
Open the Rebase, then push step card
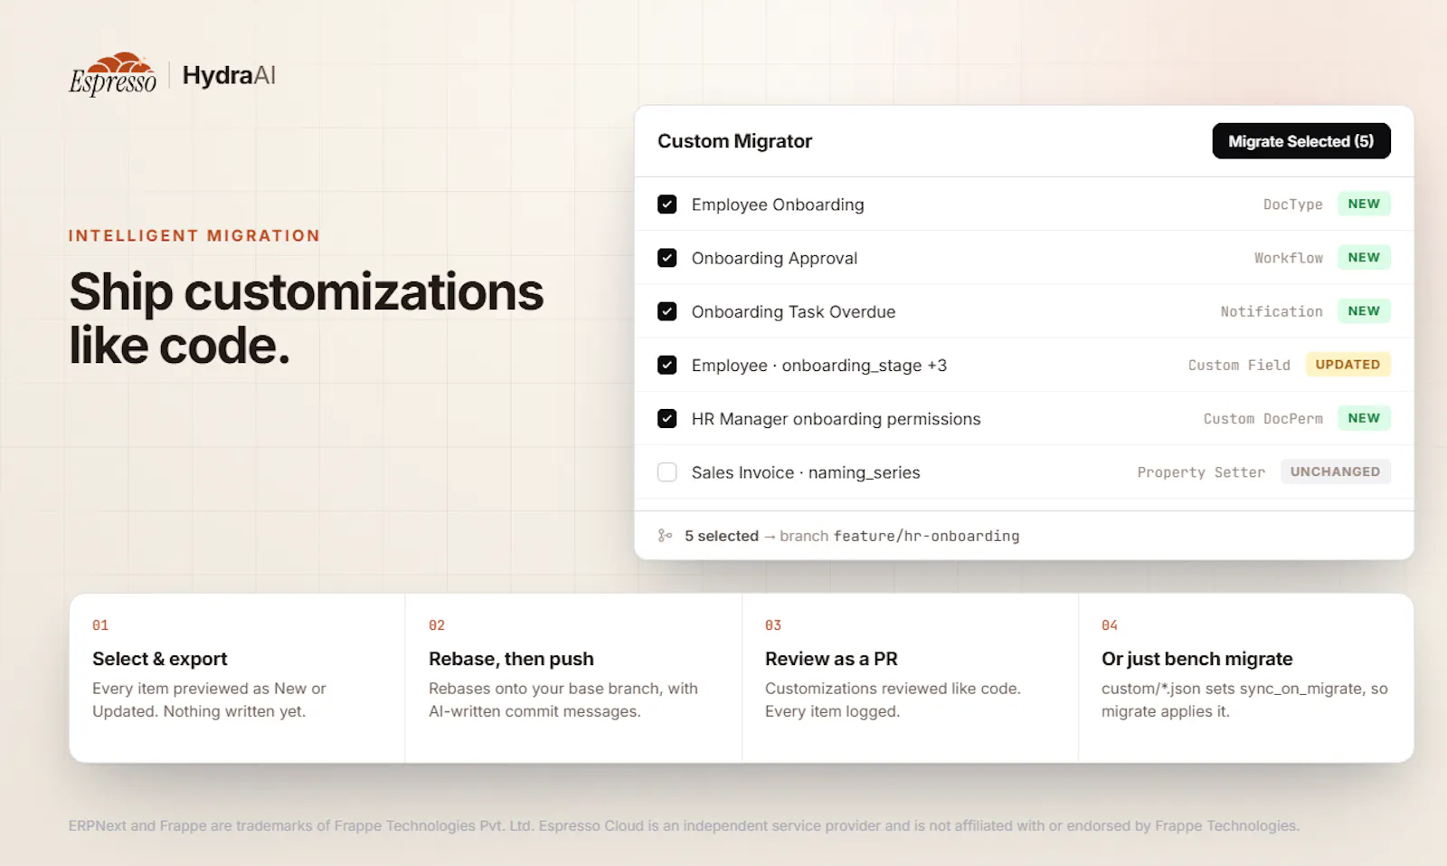pyautogui.click(x=573, y=678)
